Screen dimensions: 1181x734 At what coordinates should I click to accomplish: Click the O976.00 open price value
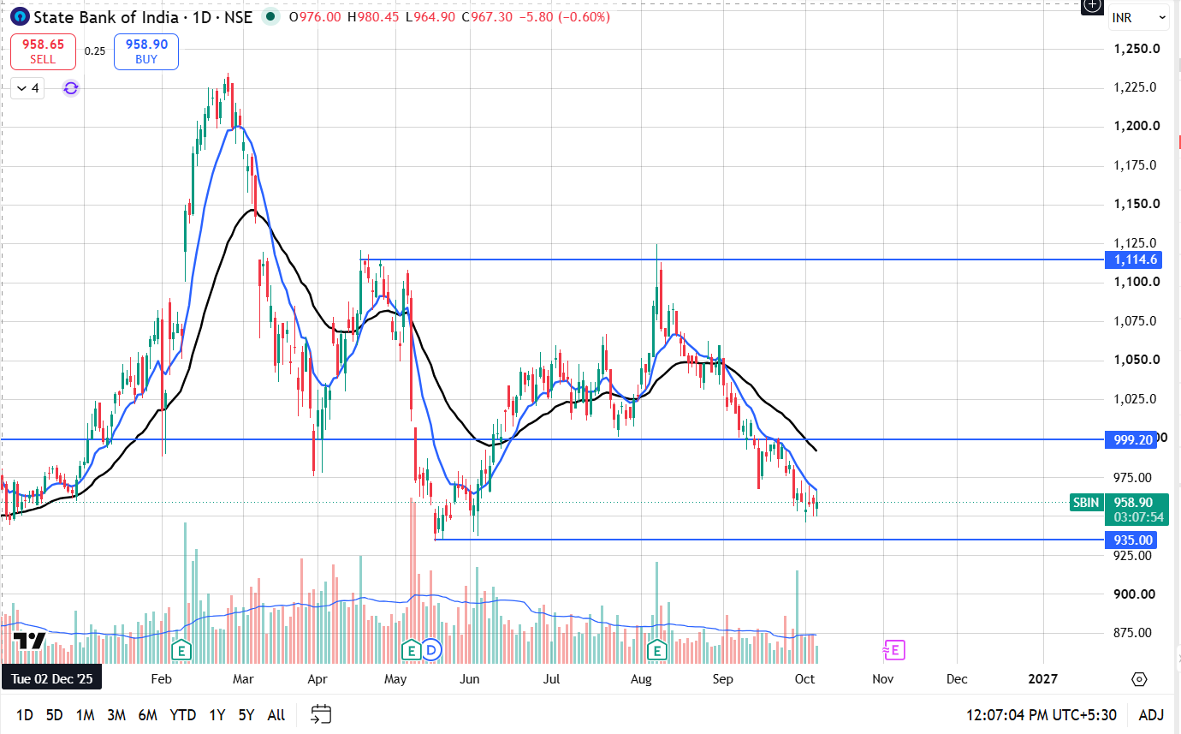pyautogui.click(x=315, y=17)
